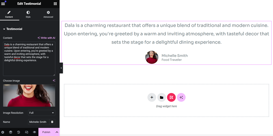The width and height of the screenshot is (273, 136).
Task: Open the Navigator layers panel
Action: [x=11, y=132]
